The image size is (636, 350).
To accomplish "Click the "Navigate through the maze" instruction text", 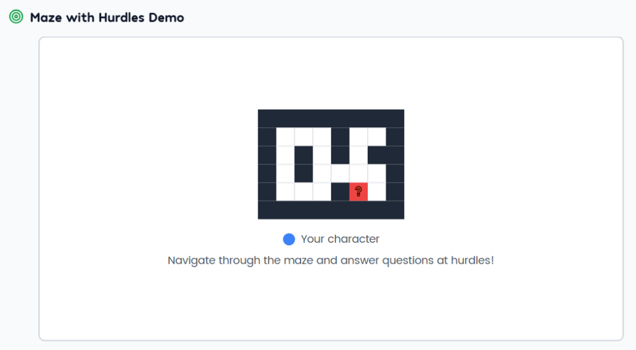I will point(330,261).
